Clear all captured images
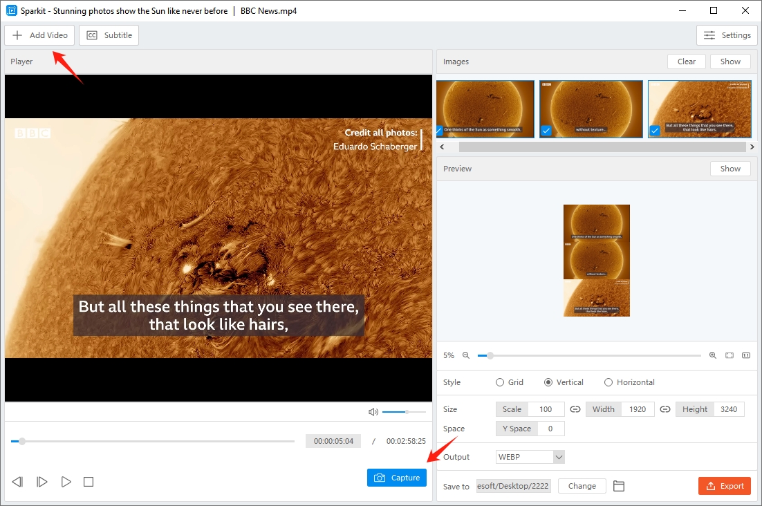The height and width of the screenshot is (506, 762). 686,61
